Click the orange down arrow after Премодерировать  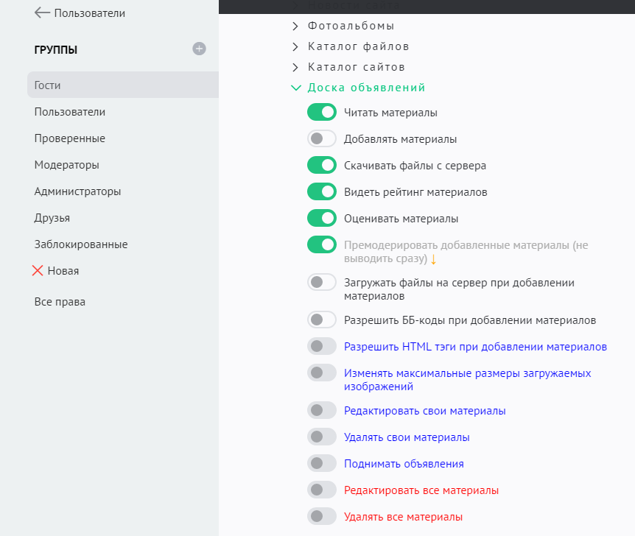(x=434, y=260)
